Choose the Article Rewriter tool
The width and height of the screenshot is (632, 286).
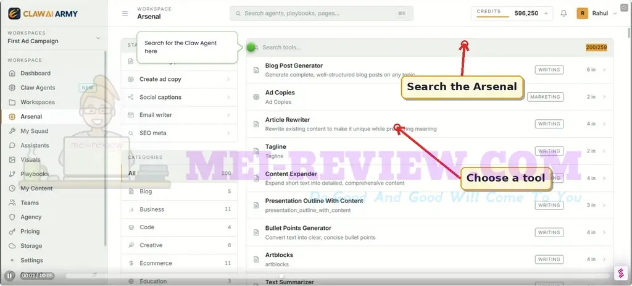(x=430, y=124)
